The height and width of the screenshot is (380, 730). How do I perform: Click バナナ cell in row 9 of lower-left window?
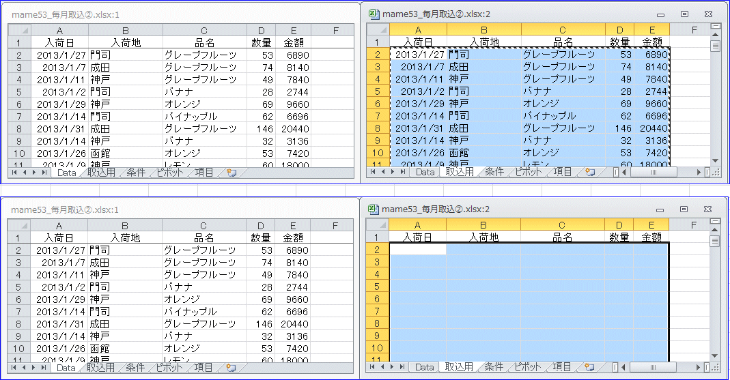tap(204, 336)
